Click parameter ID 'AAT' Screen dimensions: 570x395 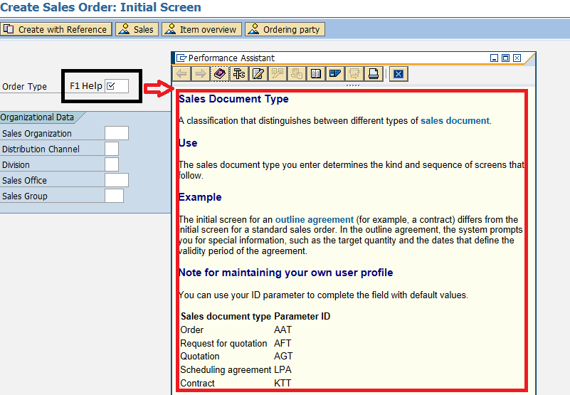[x=283, y=330]
